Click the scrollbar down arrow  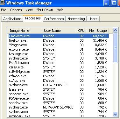(x=115, y=115)
